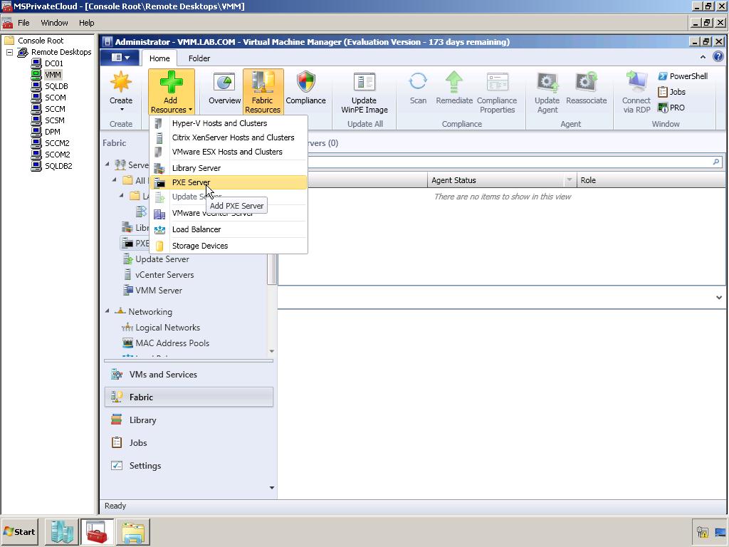Screen dimensions: 729x547
Task: Choose Storage Devices menu entry
Action: click(229, 246)
